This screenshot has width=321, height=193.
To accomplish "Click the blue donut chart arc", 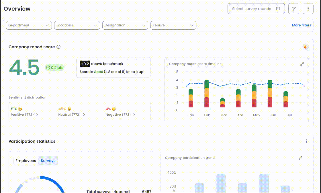I will (x=55, y=182).
